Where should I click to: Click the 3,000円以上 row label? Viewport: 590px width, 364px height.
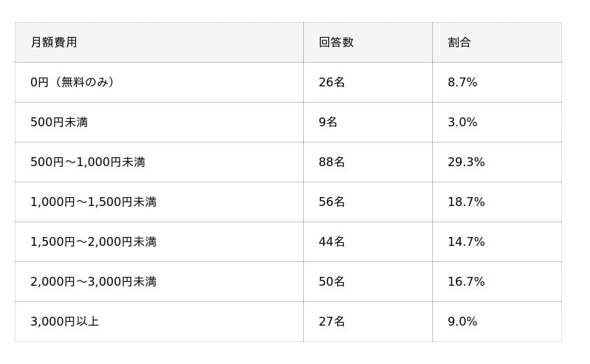[x=65, y=321]
